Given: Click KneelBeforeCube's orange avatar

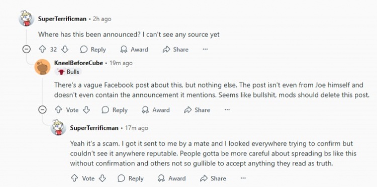Looking at the screenshot, I should click(42, 67).
